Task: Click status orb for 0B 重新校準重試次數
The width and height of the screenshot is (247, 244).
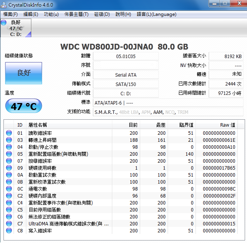Action: 9,182
